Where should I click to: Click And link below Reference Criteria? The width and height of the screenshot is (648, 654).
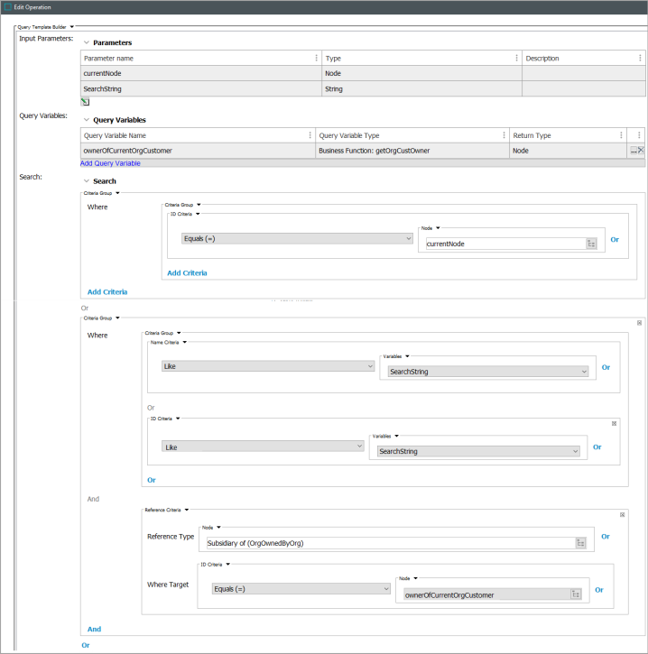94,629
